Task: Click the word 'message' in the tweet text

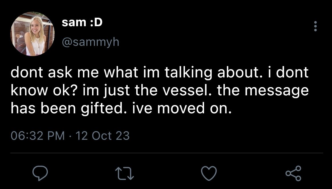Action: coord(277,91)
